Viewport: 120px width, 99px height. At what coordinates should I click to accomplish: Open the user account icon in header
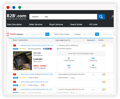point(113,17)
